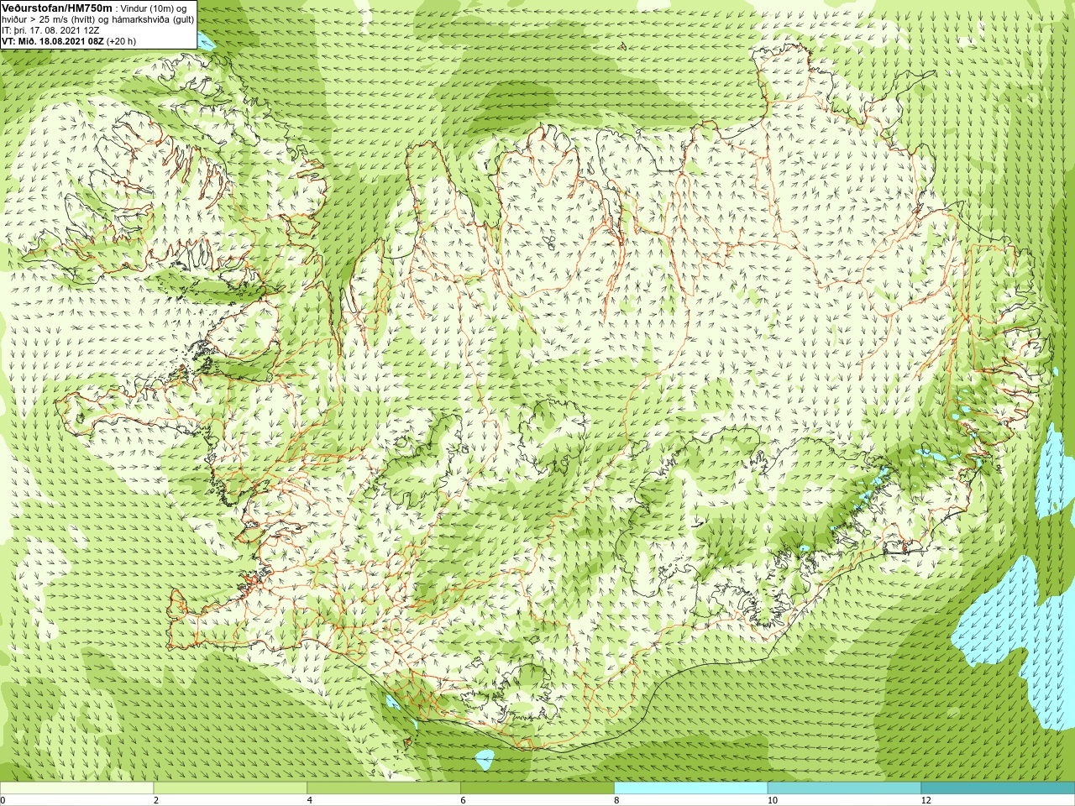Click the teal above-12 m/s legend swatch
The image size is (1075, 806).
(x=998, y=788)
